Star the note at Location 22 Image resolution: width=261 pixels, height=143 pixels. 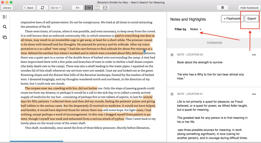pos(172,55)
